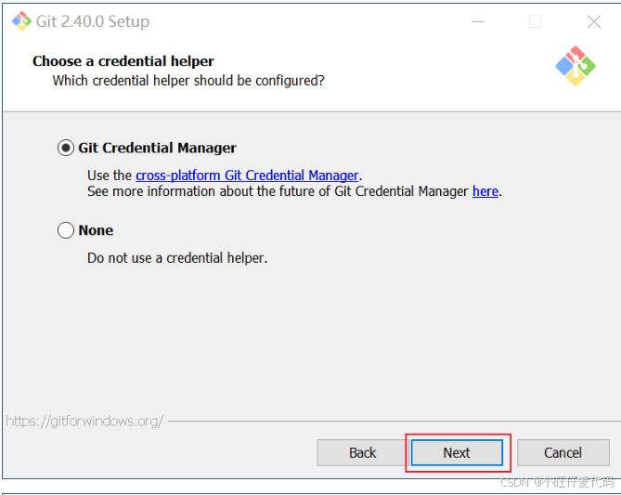This screenshot has height=495, width=621.
Task: Open the cross-platform Git Credential Manager link
Action: click(x=247, y=176)
